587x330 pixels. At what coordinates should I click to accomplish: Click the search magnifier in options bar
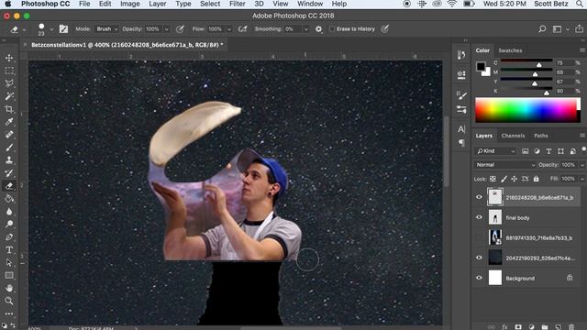point(542,28)
